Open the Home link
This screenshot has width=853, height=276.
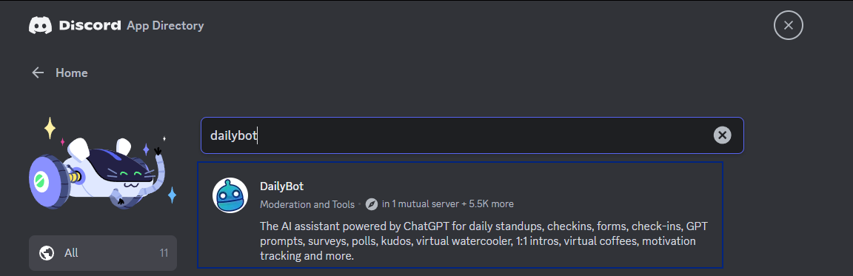tap(71, 73)
